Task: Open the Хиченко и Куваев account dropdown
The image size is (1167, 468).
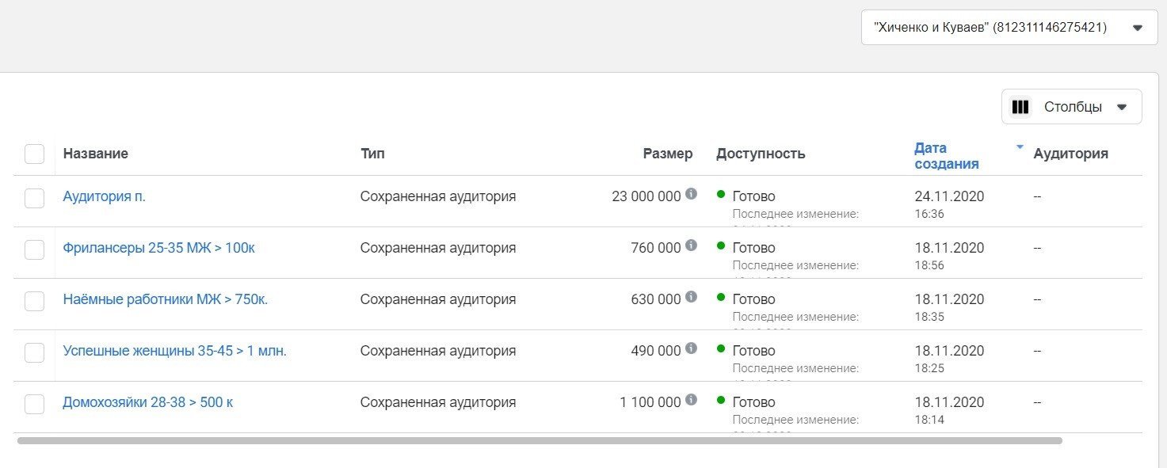Action: (x=1009, y=28)
